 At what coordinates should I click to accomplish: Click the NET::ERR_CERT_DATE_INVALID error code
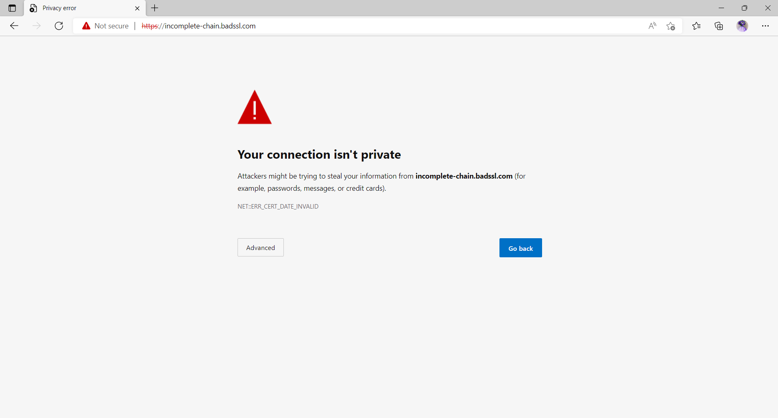coord(278,206)
